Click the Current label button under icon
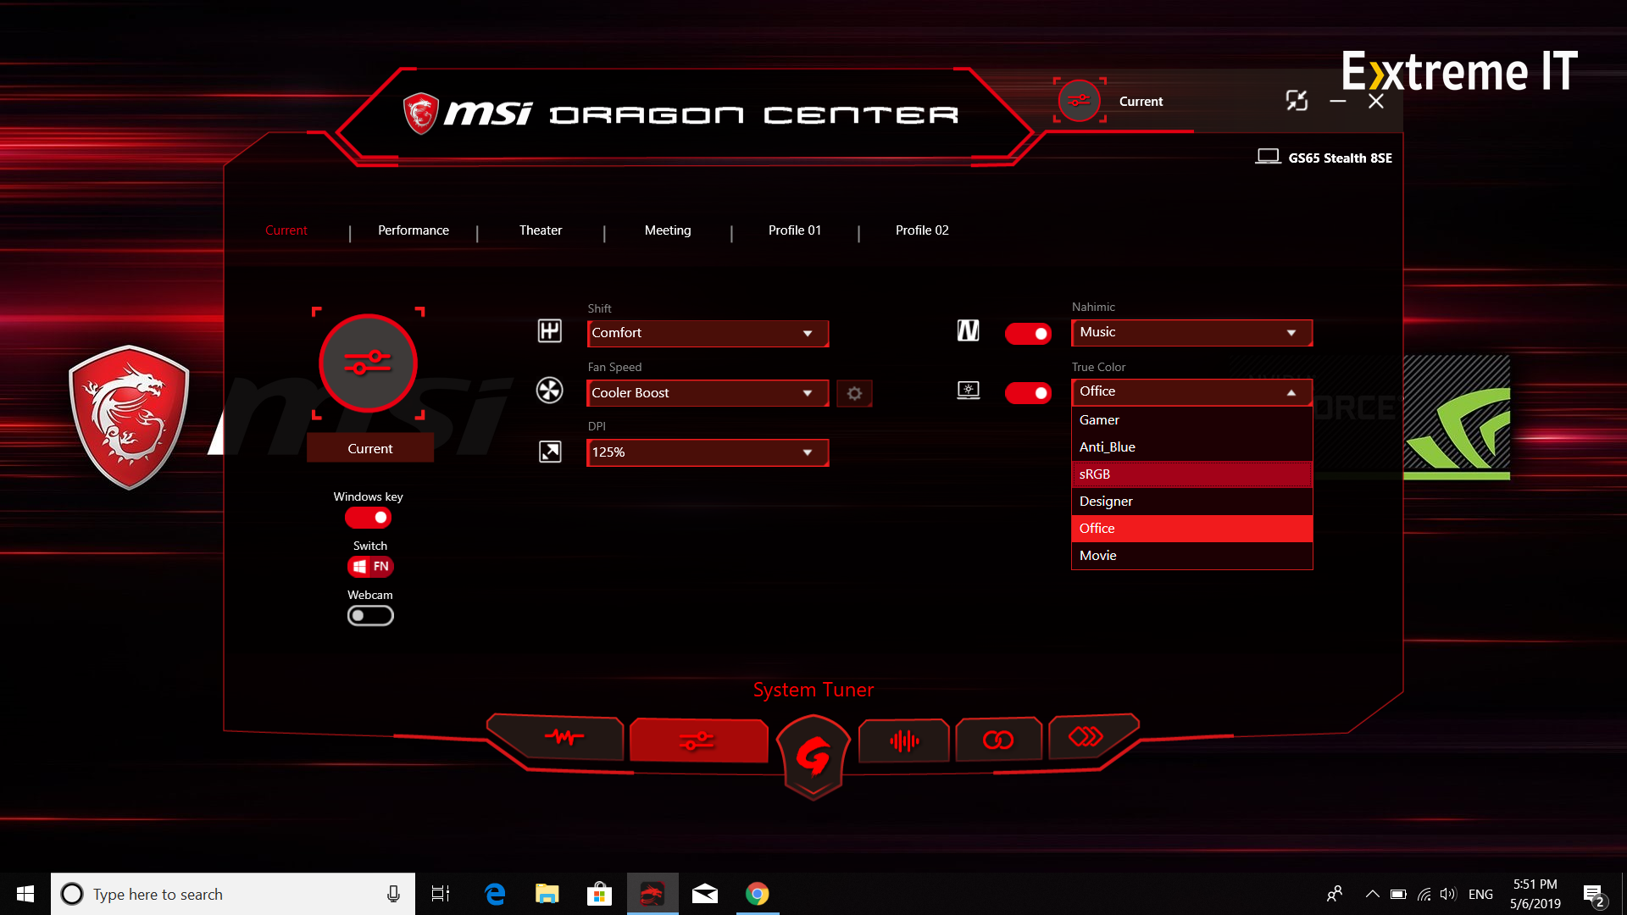Viewport: 1627px width, 915px height. tap(370, 448)
